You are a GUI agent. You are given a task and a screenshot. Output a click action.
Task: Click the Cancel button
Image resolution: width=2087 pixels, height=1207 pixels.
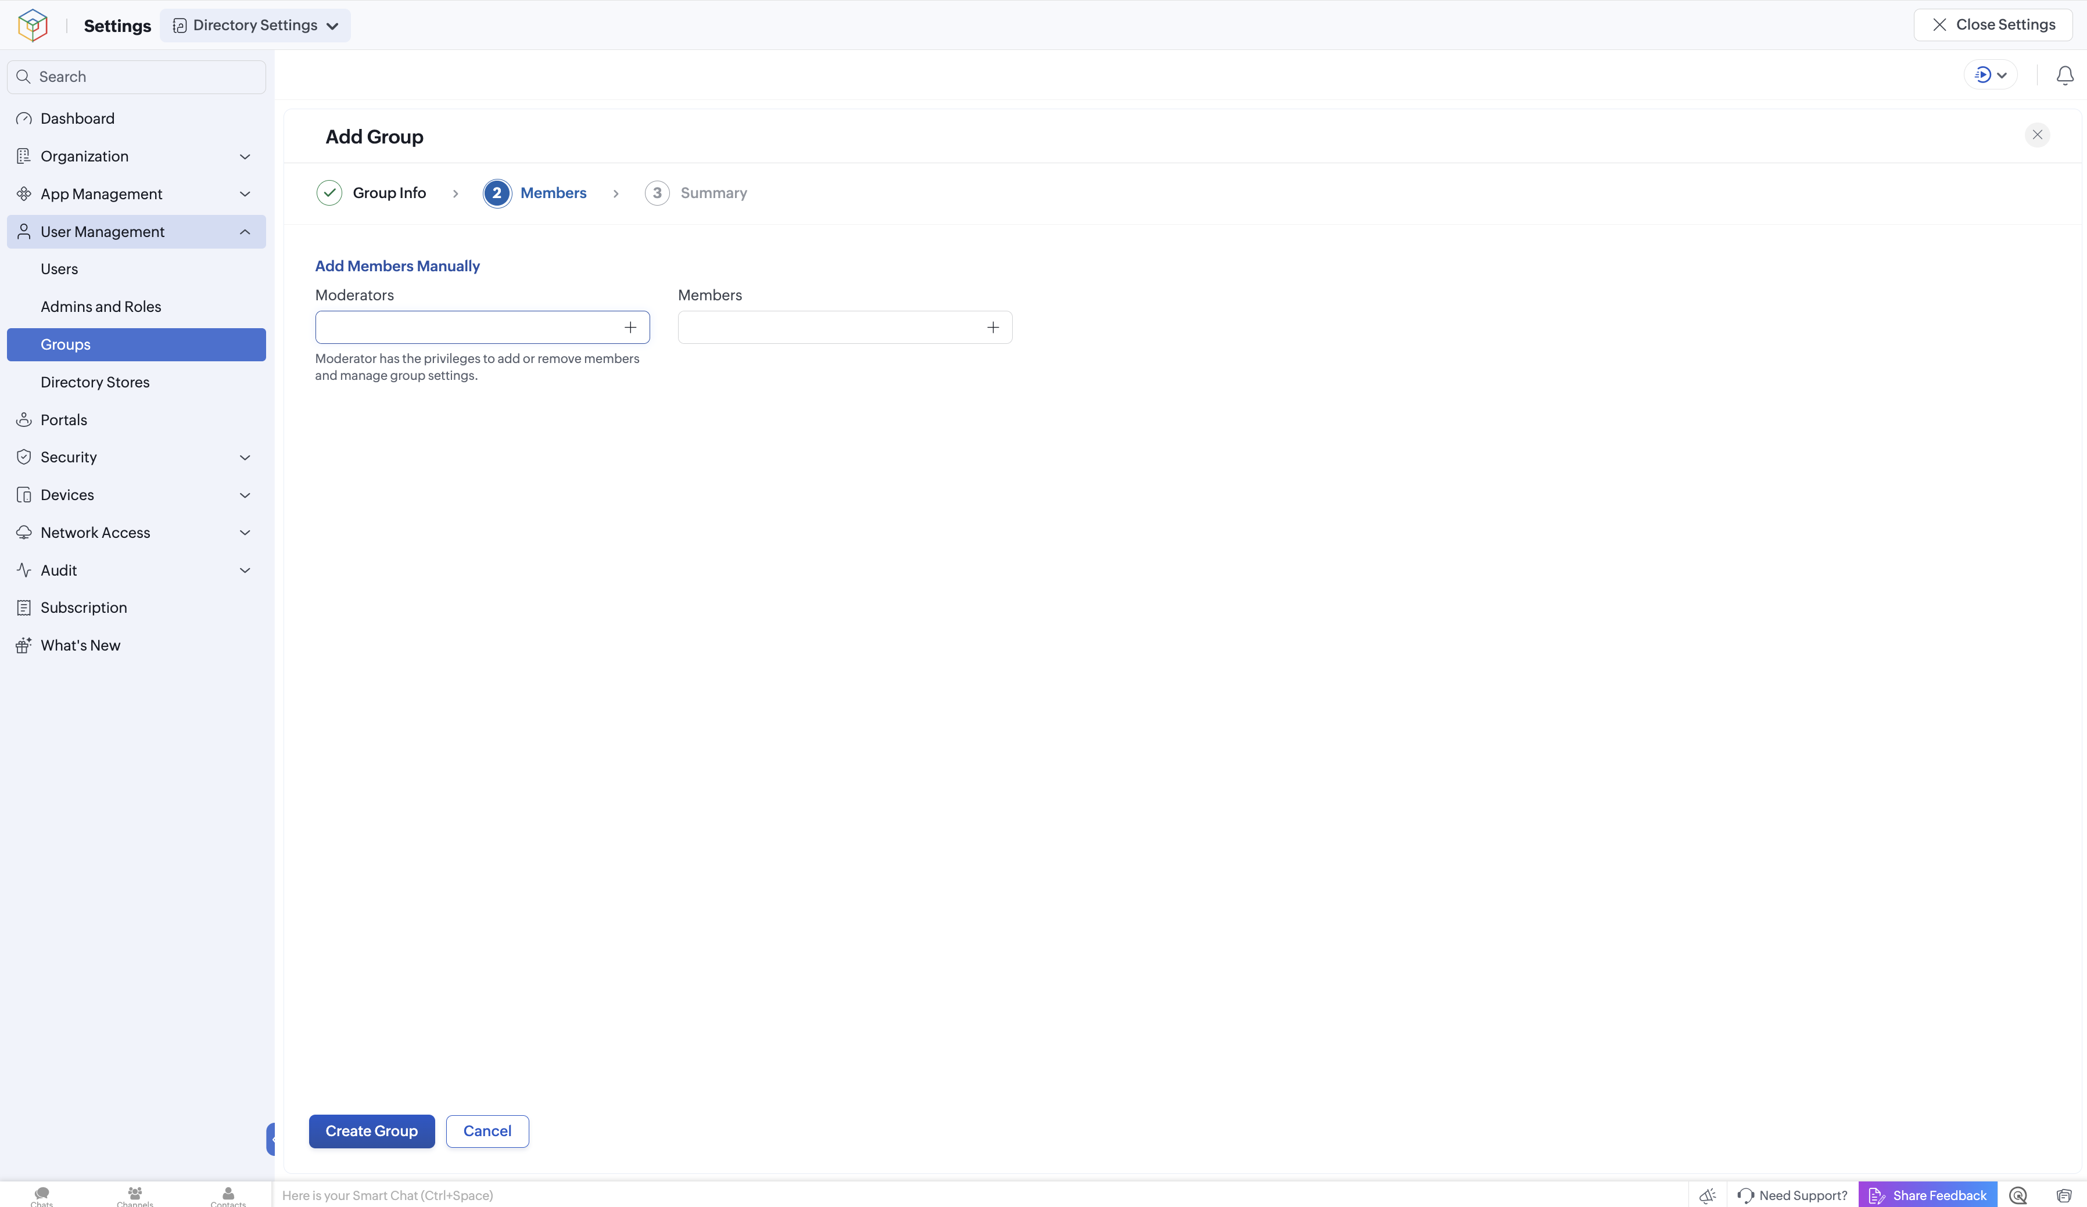tap(487, 1131)
